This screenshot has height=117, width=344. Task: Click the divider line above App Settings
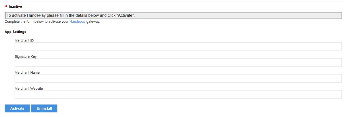pos(171,26)
